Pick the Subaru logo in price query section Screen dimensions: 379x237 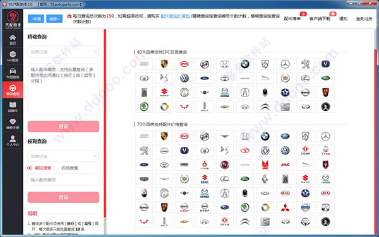click(225, 207)
